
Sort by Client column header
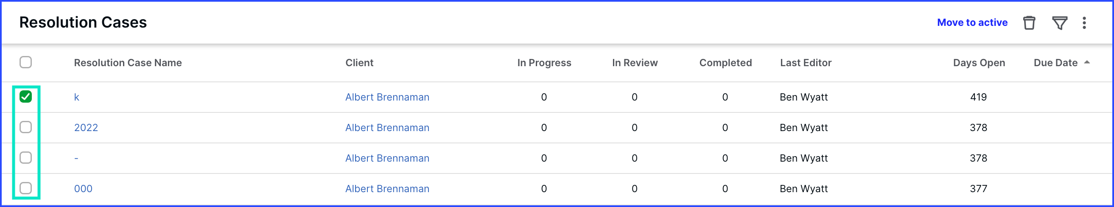tap(359, 63)
